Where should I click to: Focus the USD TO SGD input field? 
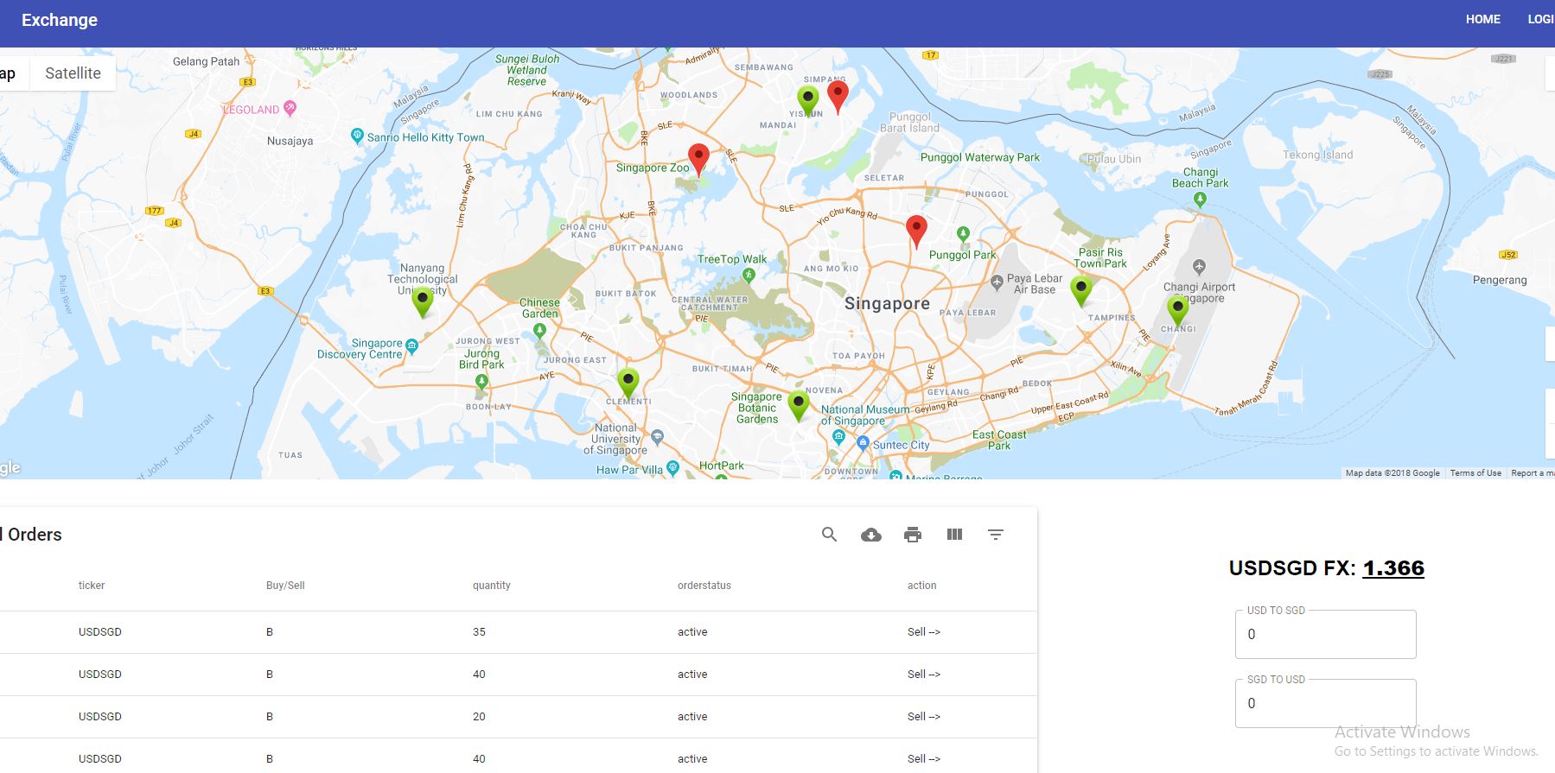[x=1325, y=634]
